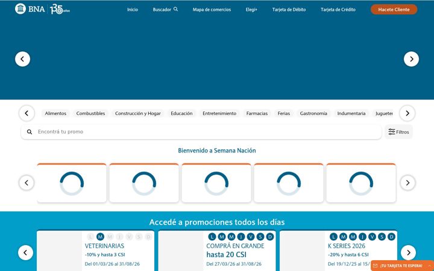
Task: Click the text 'Del 27/03/26 al 31/08/26'
Action: (x=234, y=264)
